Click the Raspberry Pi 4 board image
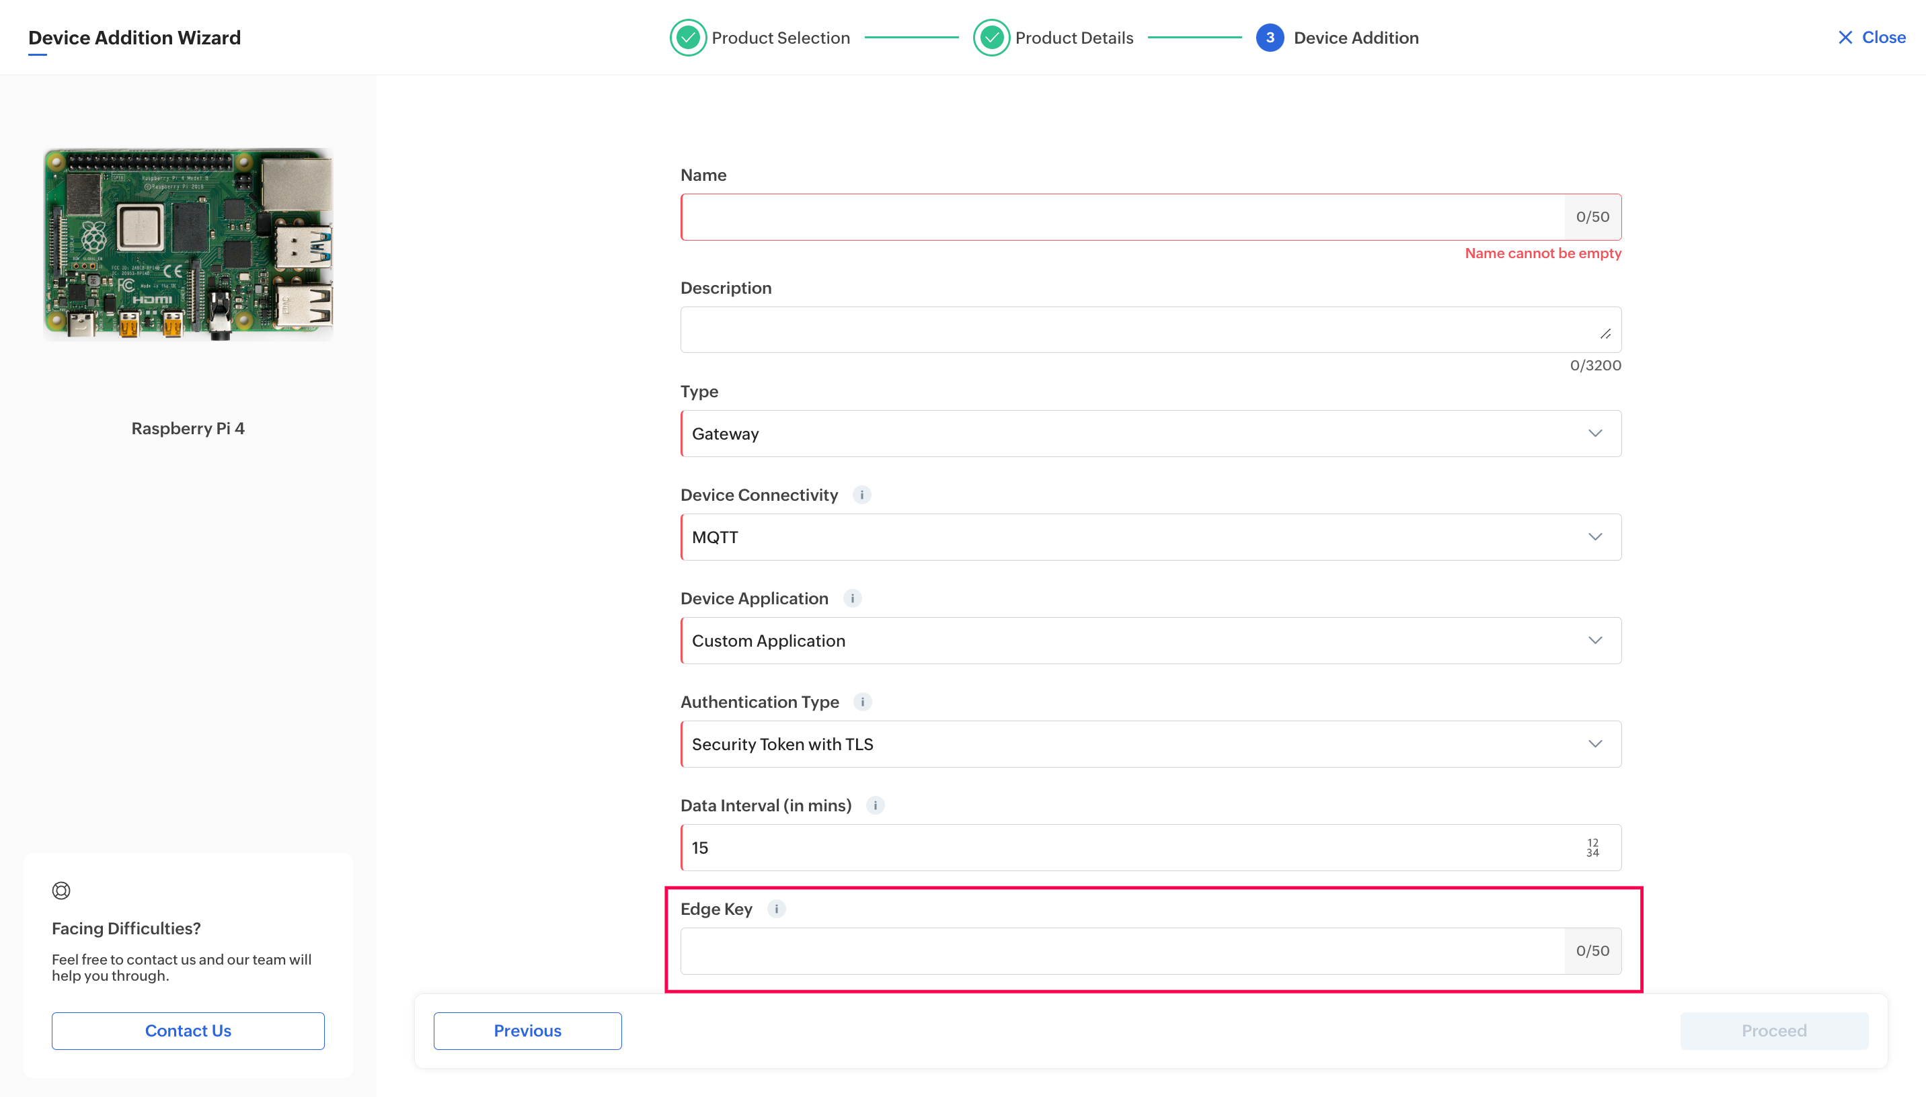The image size is (1926, 1097). point(188,244)
